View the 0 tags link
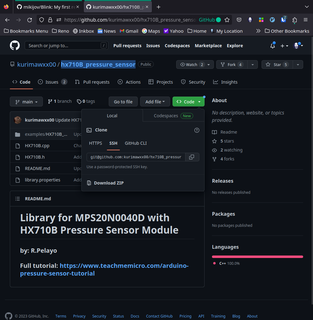This screenshot has width=313, height=320. tap(86, 101)
